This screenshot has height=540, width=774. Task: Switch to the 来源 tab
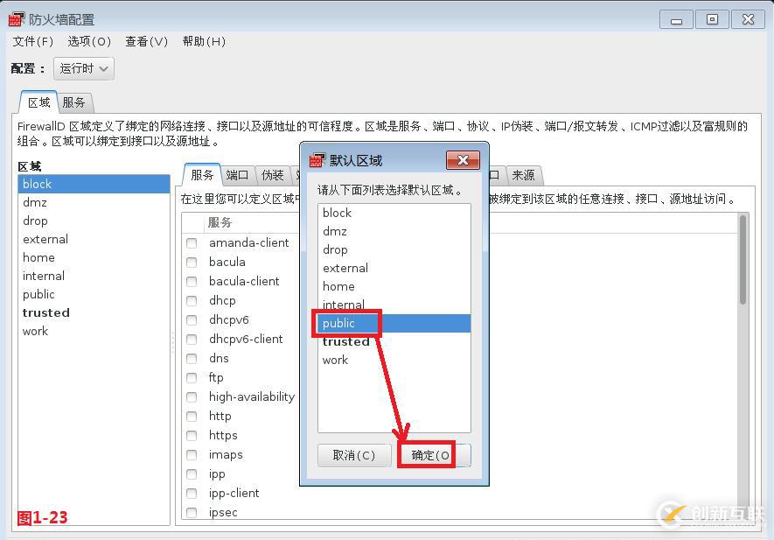coord(525,174)
